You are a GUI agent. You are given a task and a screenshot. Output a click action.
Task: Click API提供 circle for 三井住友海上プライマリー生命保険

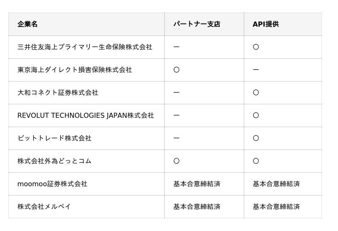pos(256,47)
